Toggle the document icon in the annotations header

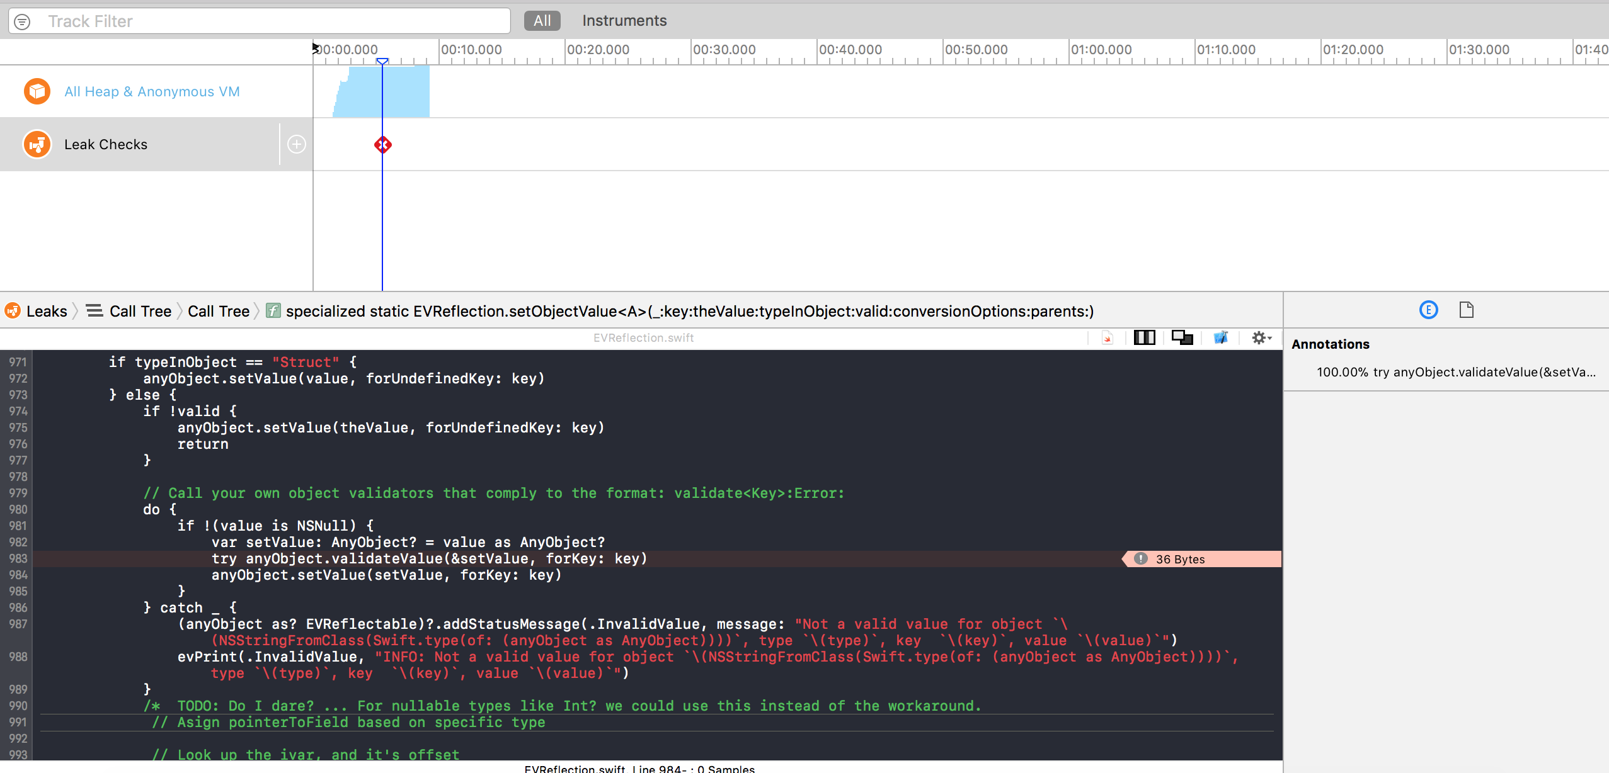click(1467, 310)
